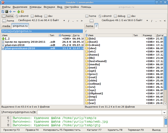Screen dimensions: 168x133
Task: Select debug drive in left panel
Action: tap(36, 16)
